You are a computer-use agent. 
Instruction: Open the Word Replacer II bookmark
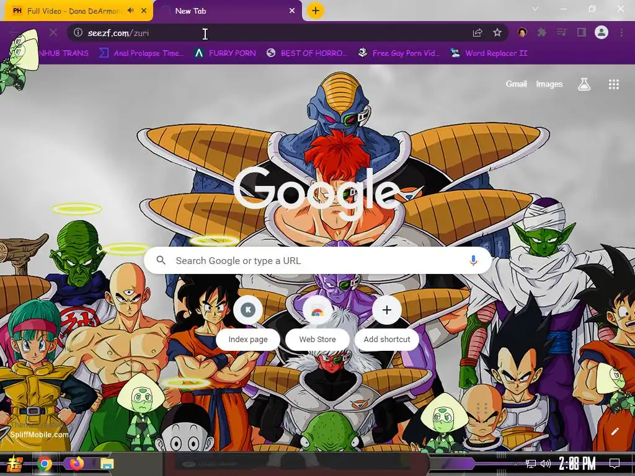pyautogui.click(x=489, y=53)
